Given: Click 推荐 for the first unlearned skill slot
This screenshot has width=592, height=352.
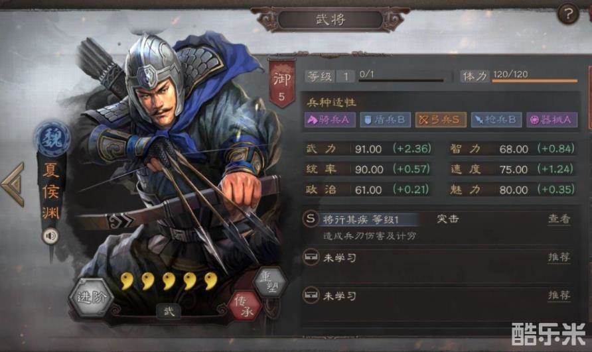Looking at the screenshot, I should 559,257.
